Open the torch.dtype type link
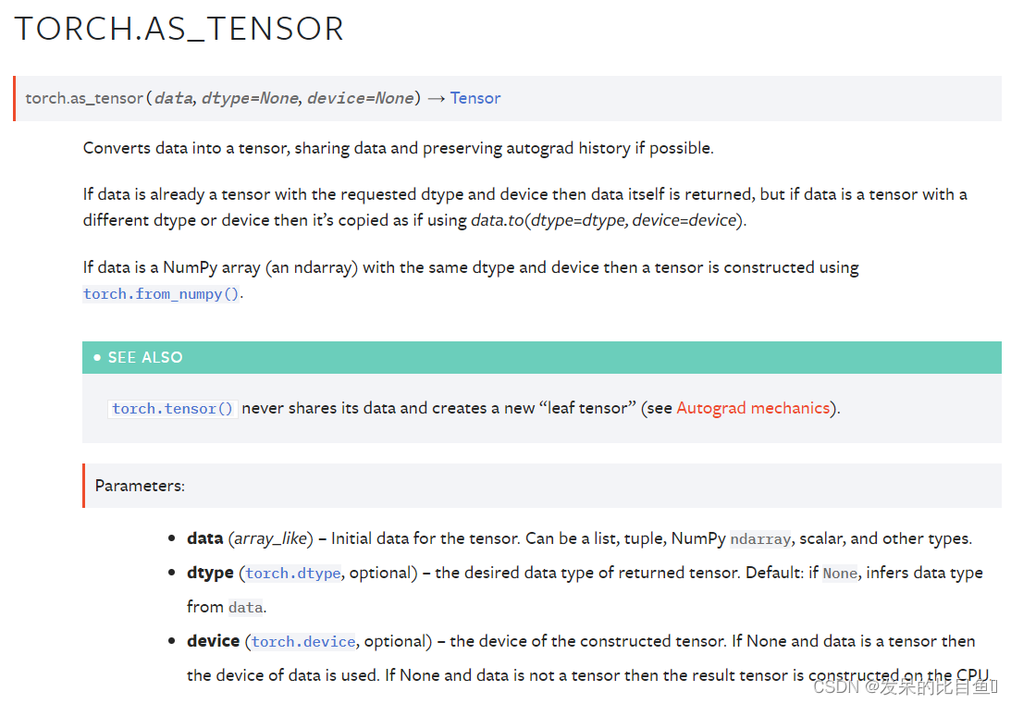Viewport: 1011px width, 704px height. [292, 574]
